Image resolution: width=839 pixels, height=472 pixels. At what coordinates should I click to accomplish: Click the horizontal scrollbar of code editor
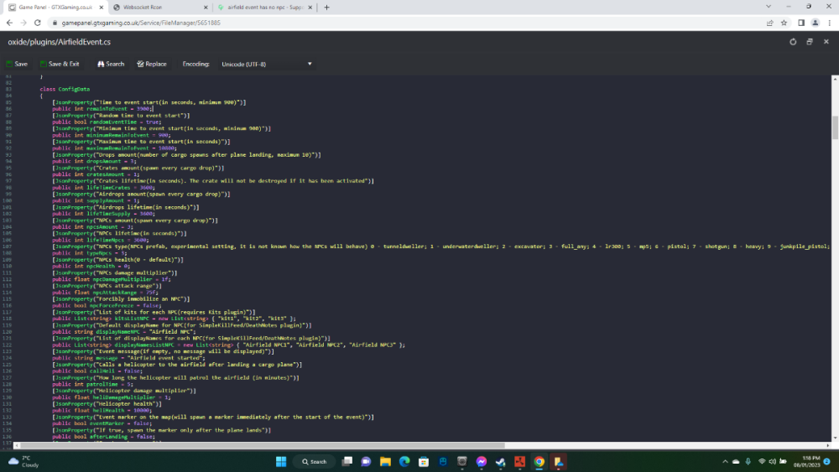[262, 445]
